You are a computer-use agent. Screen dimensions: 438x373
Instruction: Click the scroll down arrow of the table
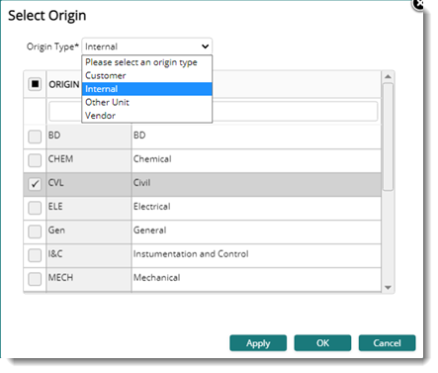click(x=388, y=288)
